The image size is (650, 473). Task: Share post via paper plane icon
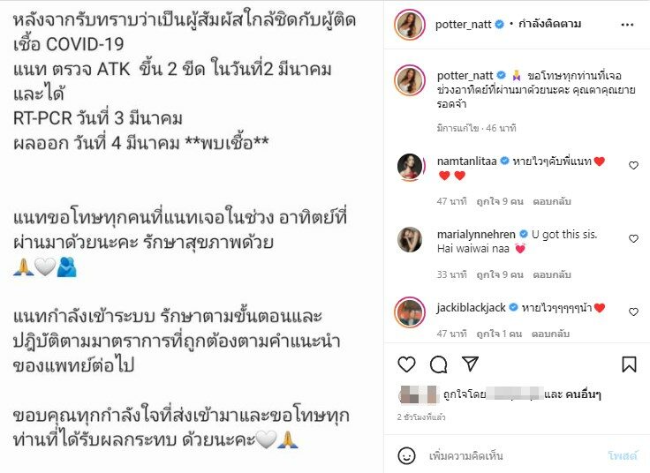[471, 364]
